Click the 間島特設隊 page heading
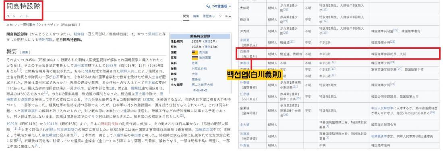Viewport: 443px width, 151px height. tap(23, 6)
